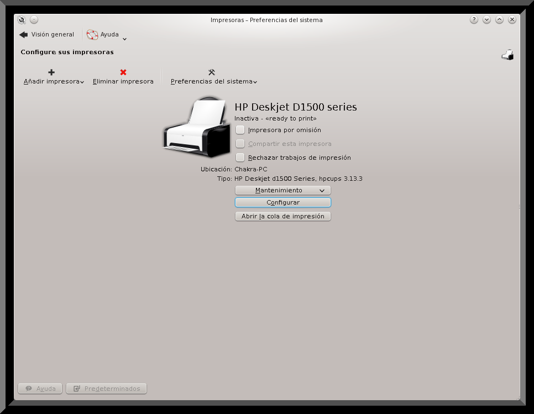
Task: Click the heading Configure sus impresoras
Action: click(x=67, y=52)
